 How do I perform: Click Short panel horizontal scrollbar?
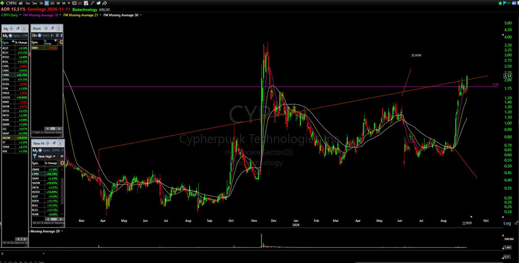(x=54, y=128)
